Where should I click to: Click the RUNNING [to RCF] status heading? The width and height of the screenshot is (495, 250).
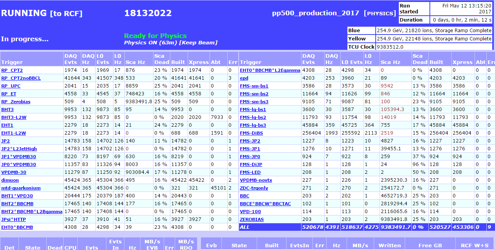click(42, 13)
